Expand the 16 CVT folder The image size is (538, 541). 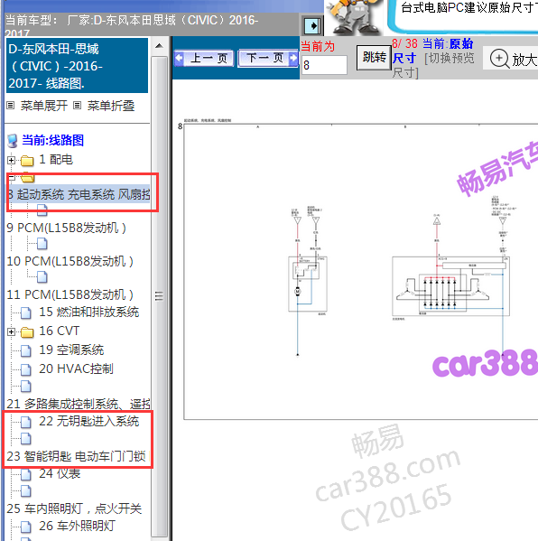pos(11,331)
